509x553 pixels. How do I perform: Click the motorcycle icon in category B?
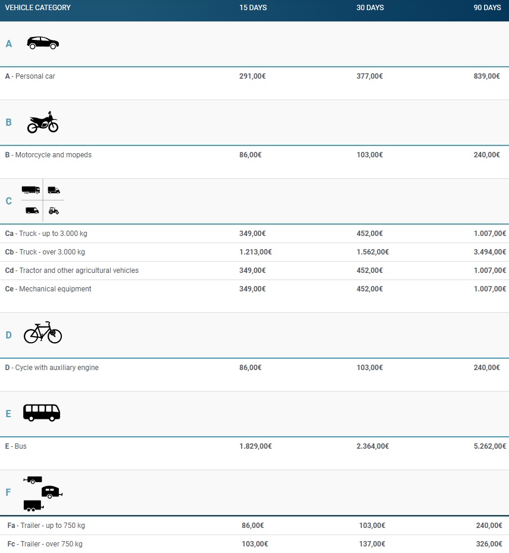coord(43,123)
